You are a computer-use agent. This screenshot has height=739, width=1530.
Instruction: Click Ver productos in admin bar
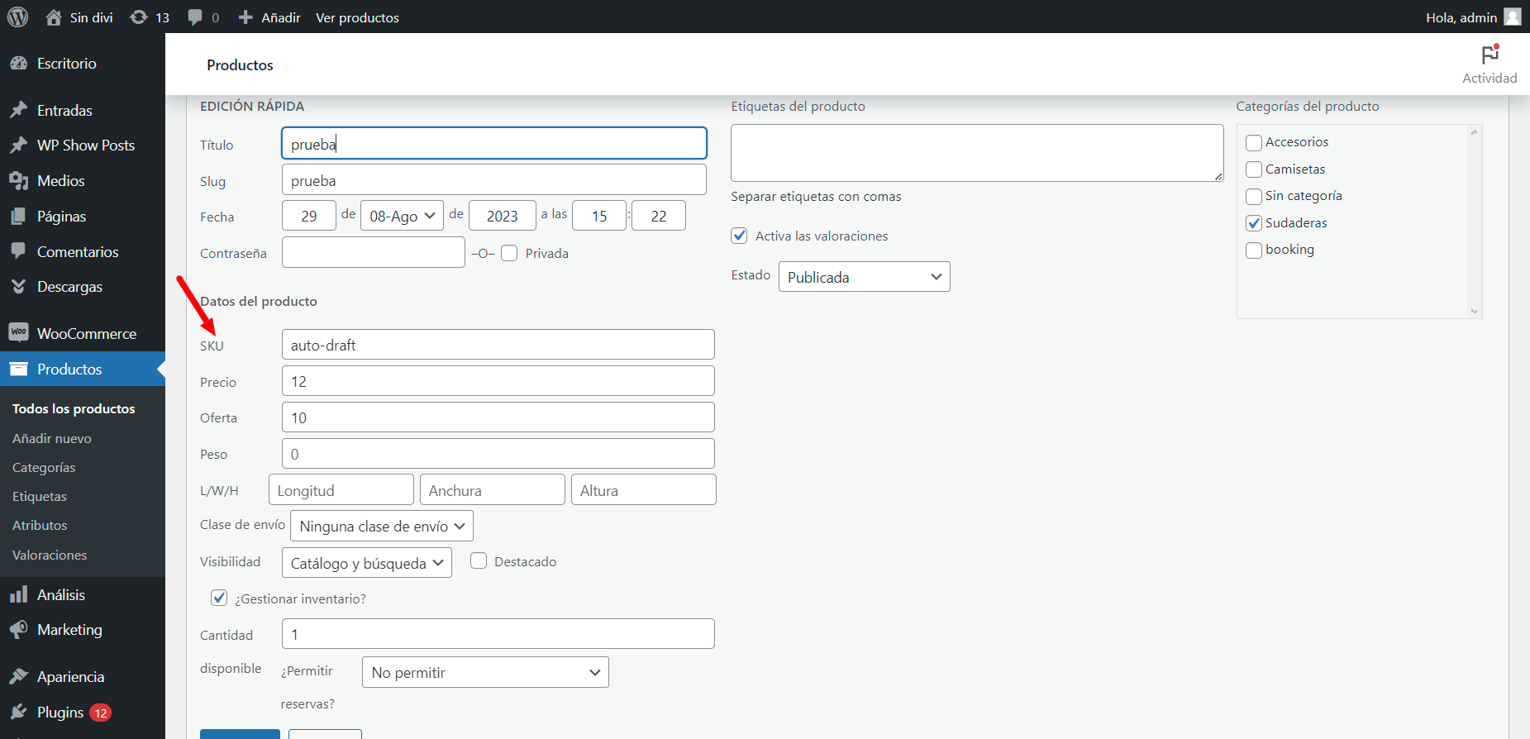[357, 17]
